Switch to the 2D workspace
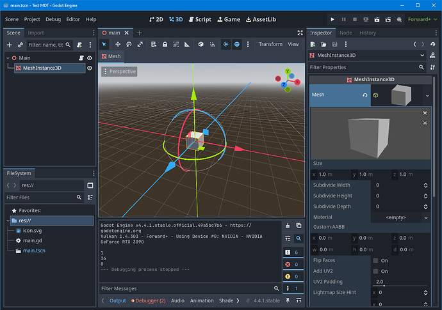 point(156,19)
